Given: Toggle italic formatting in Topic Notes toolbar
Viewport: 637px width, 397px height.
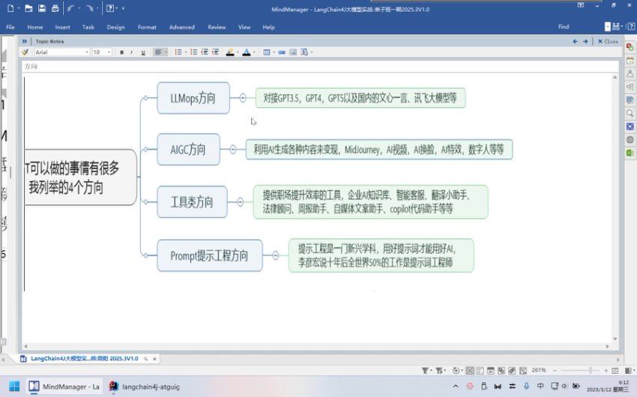Looking at the screenshot, I should pyautogui.click(x=132, y=52).
